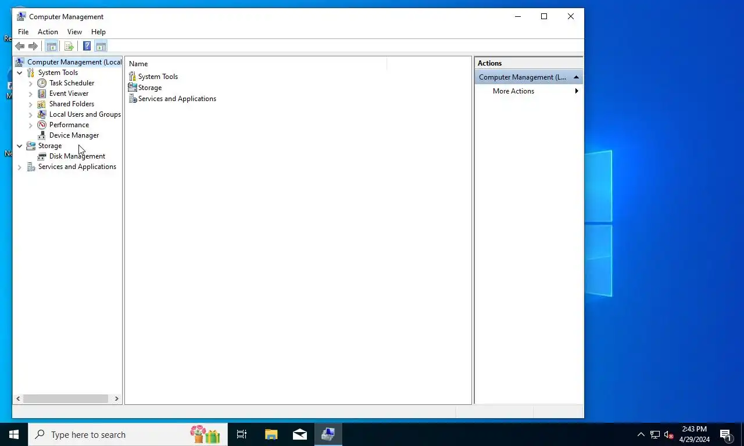Open the View menu

(74, 32)
